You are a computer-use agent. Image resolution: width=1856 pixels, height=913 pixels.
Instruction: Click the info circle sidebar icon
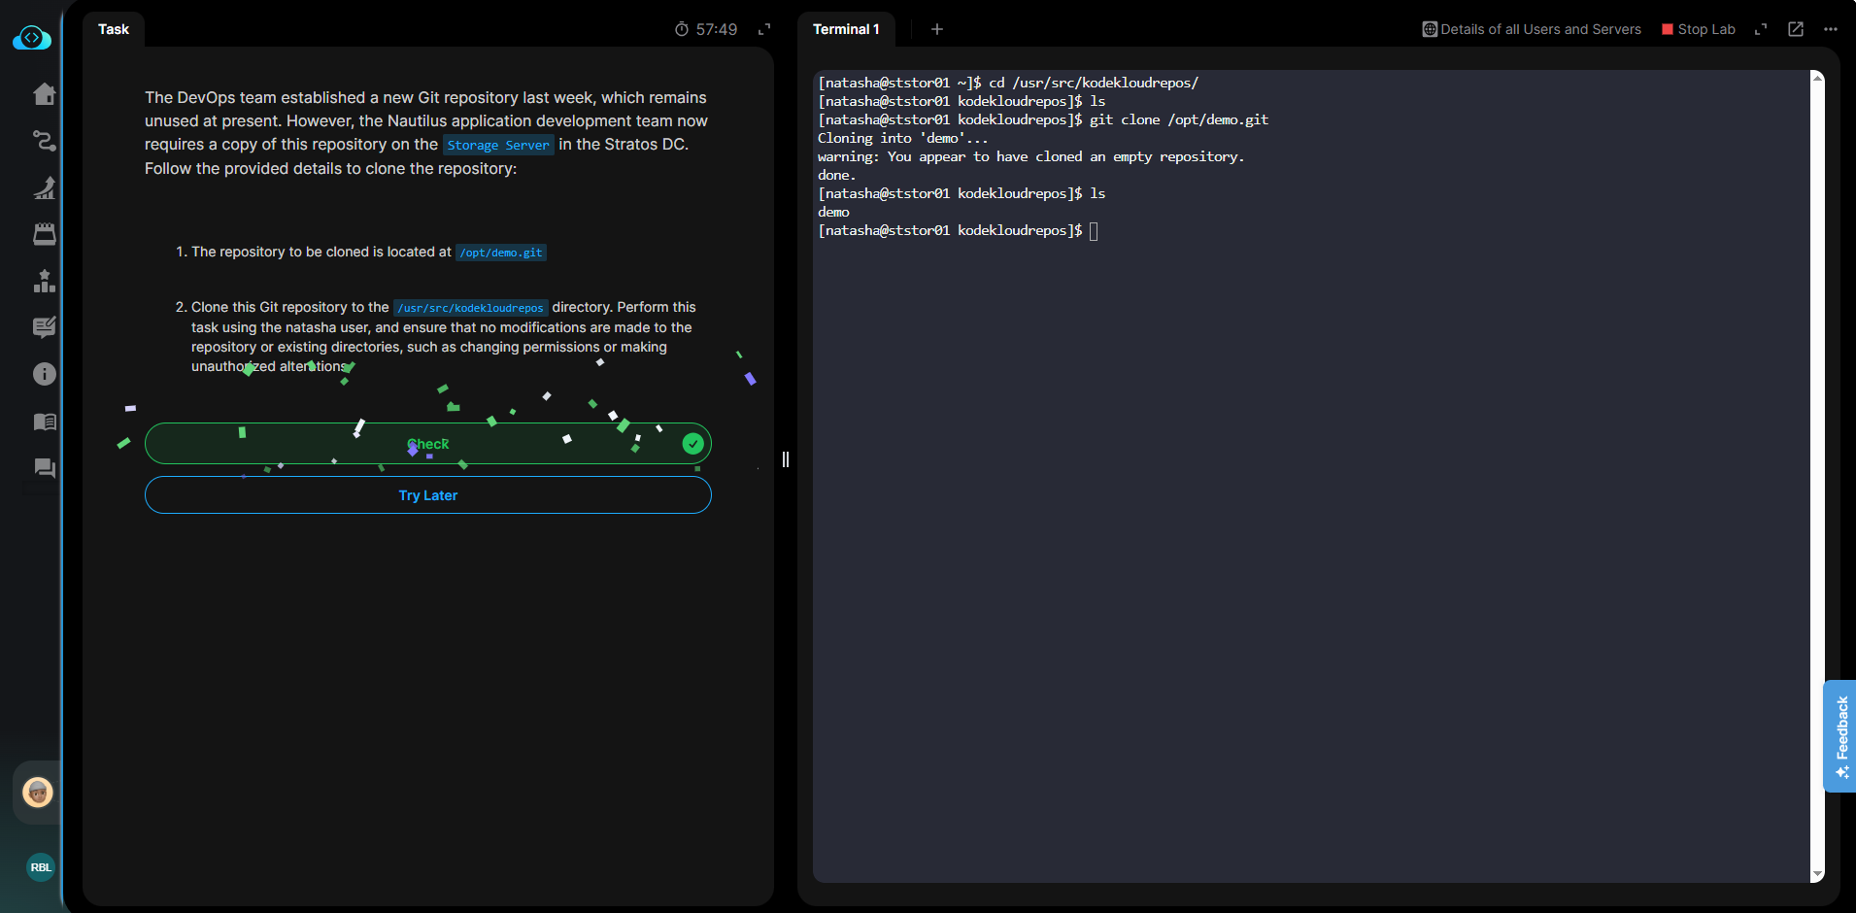click(x=45, y=374)
